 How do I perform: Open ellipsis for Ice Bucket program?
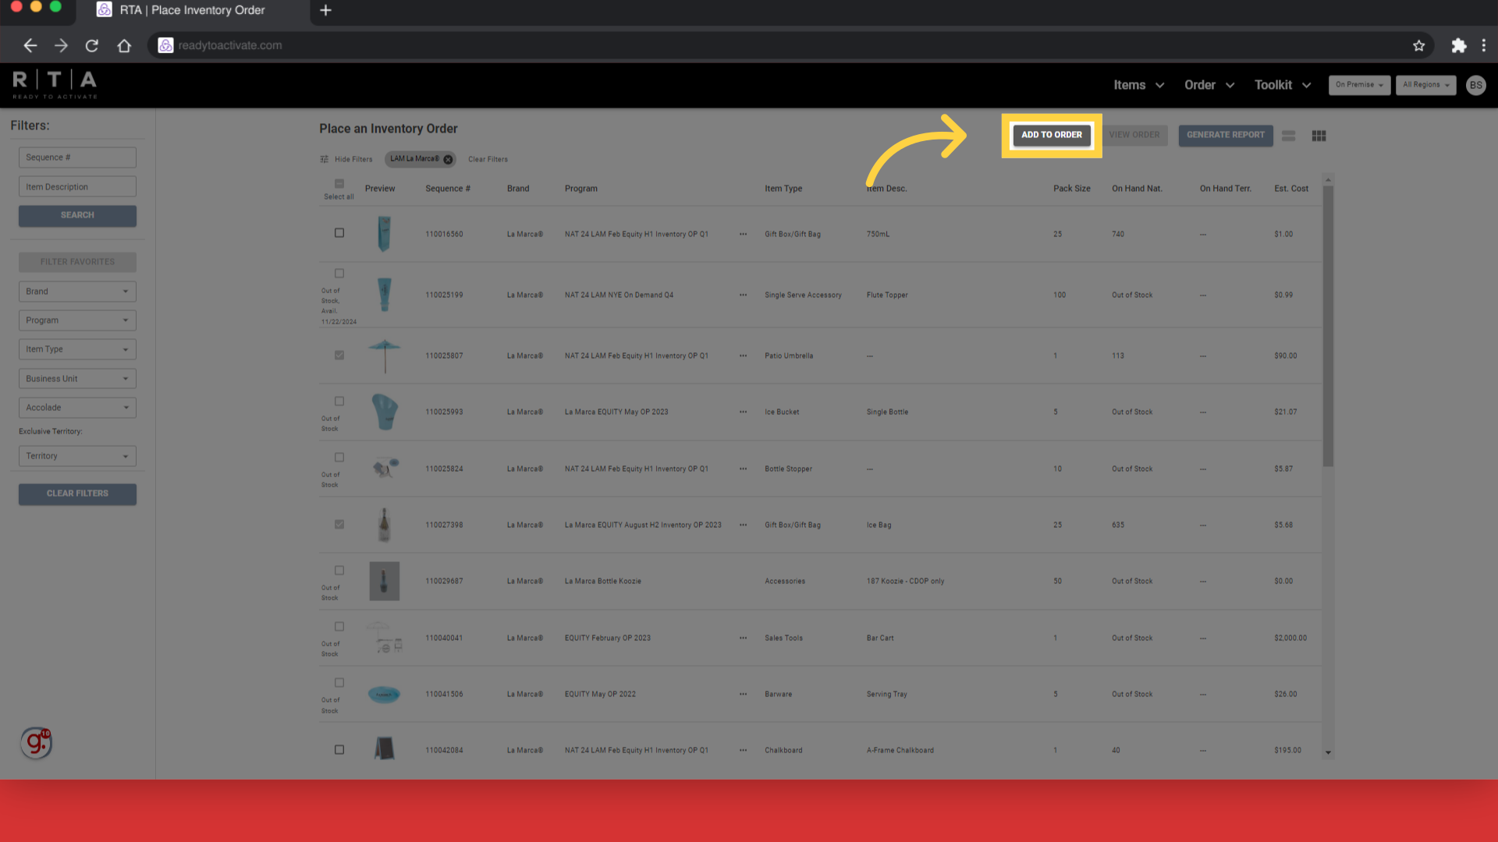[x=743, y=412]
